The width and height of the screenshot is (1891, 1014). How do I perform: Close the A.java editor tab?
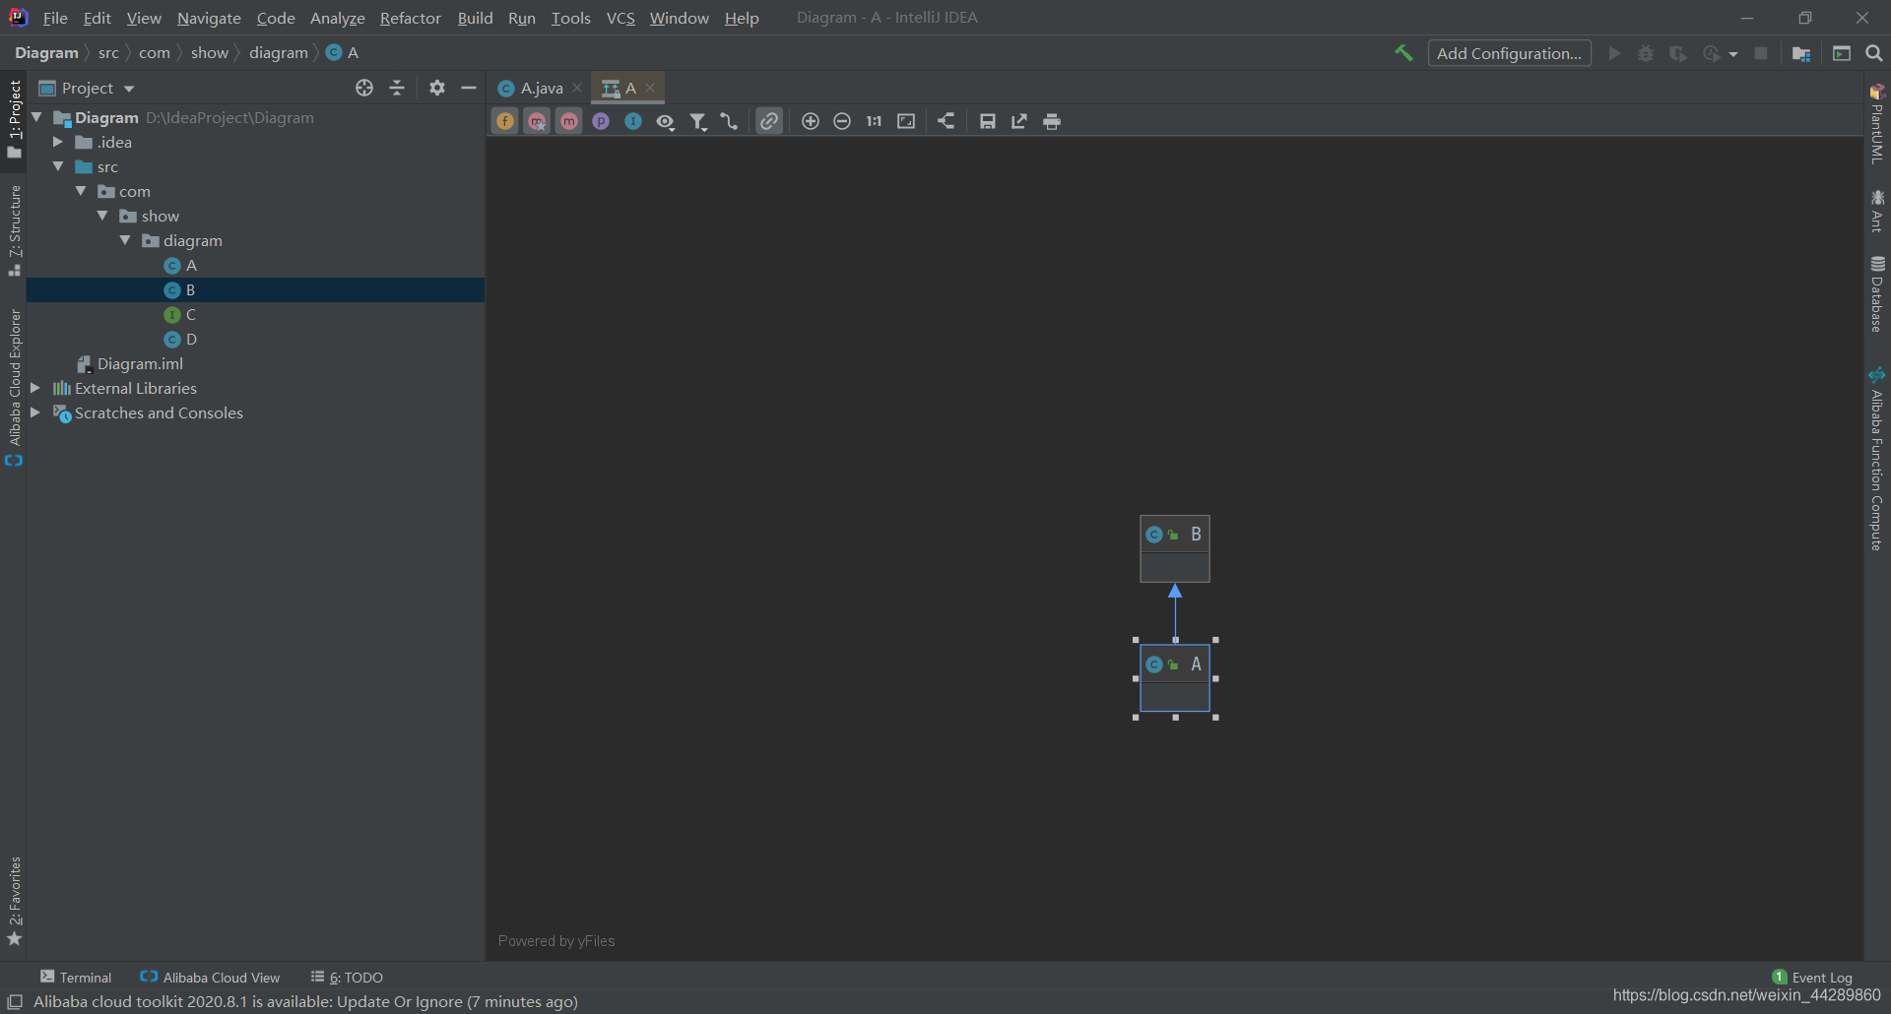tap(577, 88)
